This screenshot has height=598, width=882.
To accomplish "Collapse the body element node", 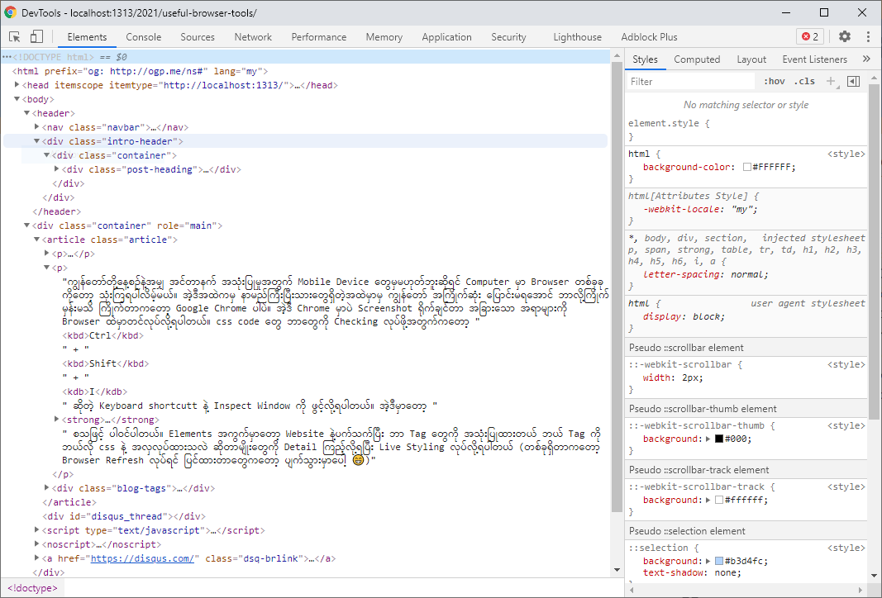I will [x=17, y=99].
